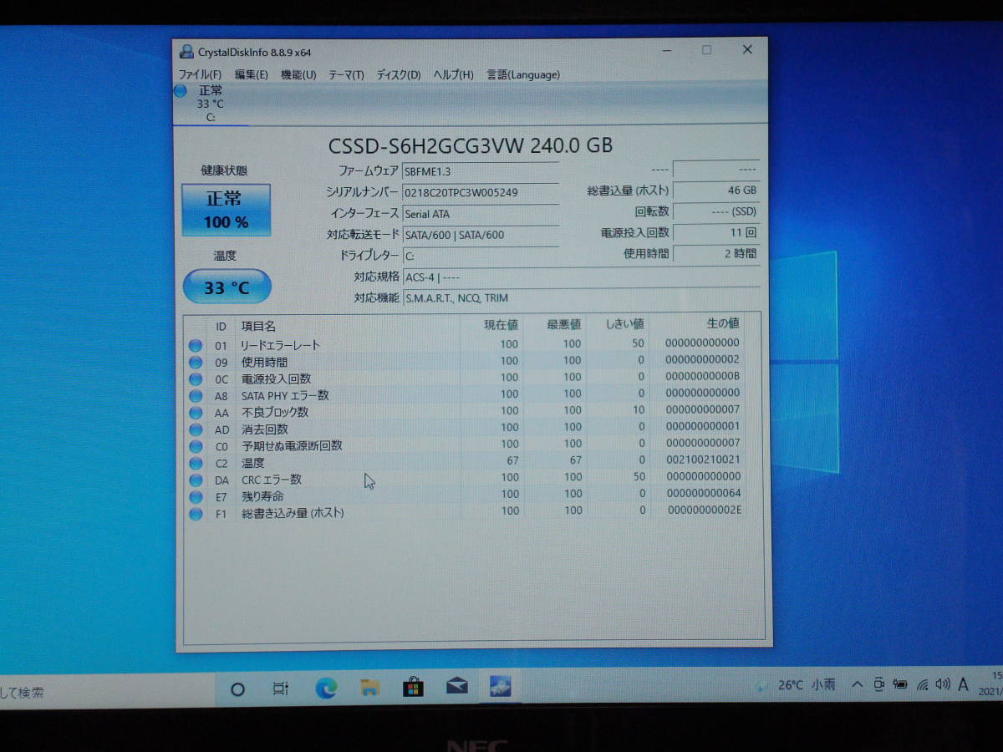
Task: Click the power-on count value 11 回
Action: pos(716,232)
